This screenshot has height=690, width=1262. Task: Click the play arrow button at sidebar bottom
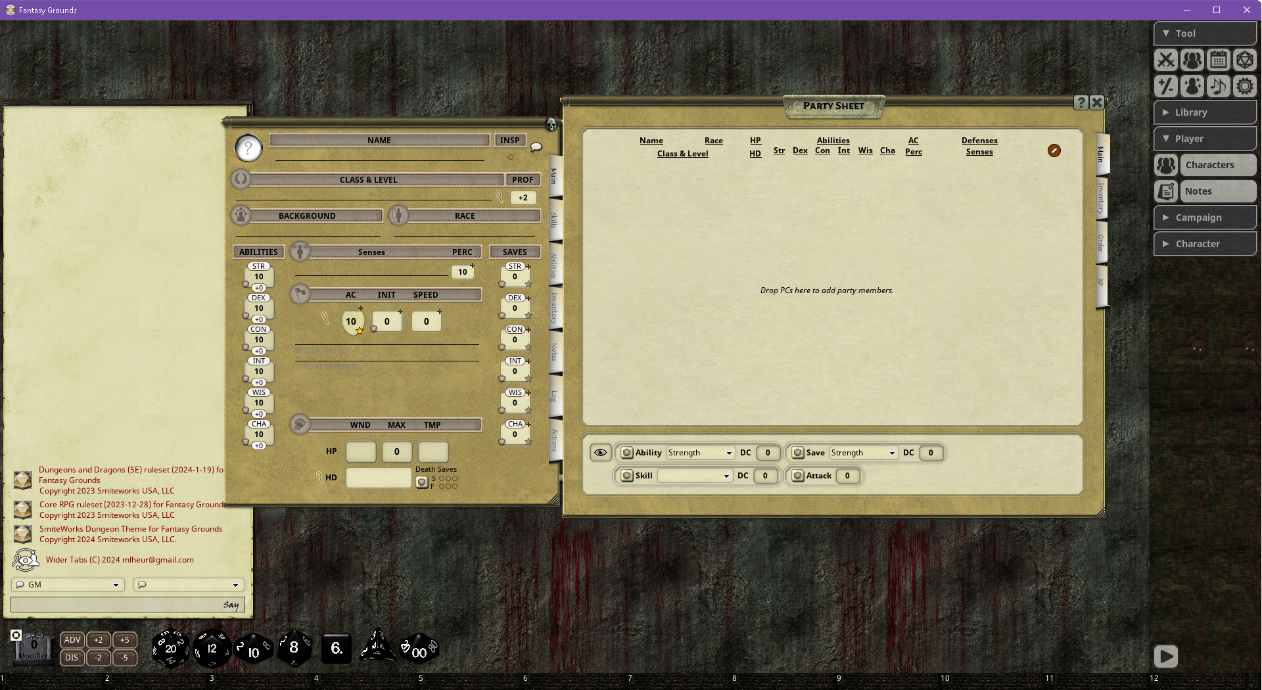(x=1166, y=656)
